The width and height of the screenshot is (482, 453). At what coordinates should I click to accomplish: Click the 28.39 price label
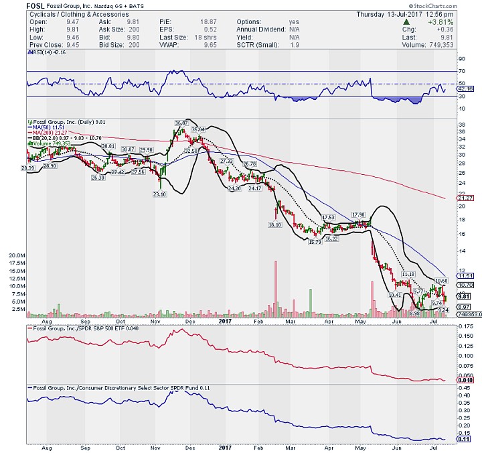(x=27, y=168)
